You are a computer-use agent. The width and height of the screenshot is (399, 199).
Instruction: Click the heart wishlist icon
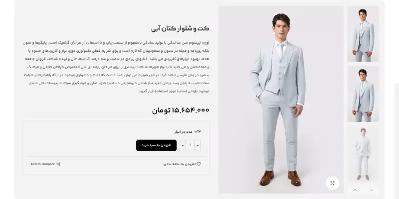[x=199, y=164]
